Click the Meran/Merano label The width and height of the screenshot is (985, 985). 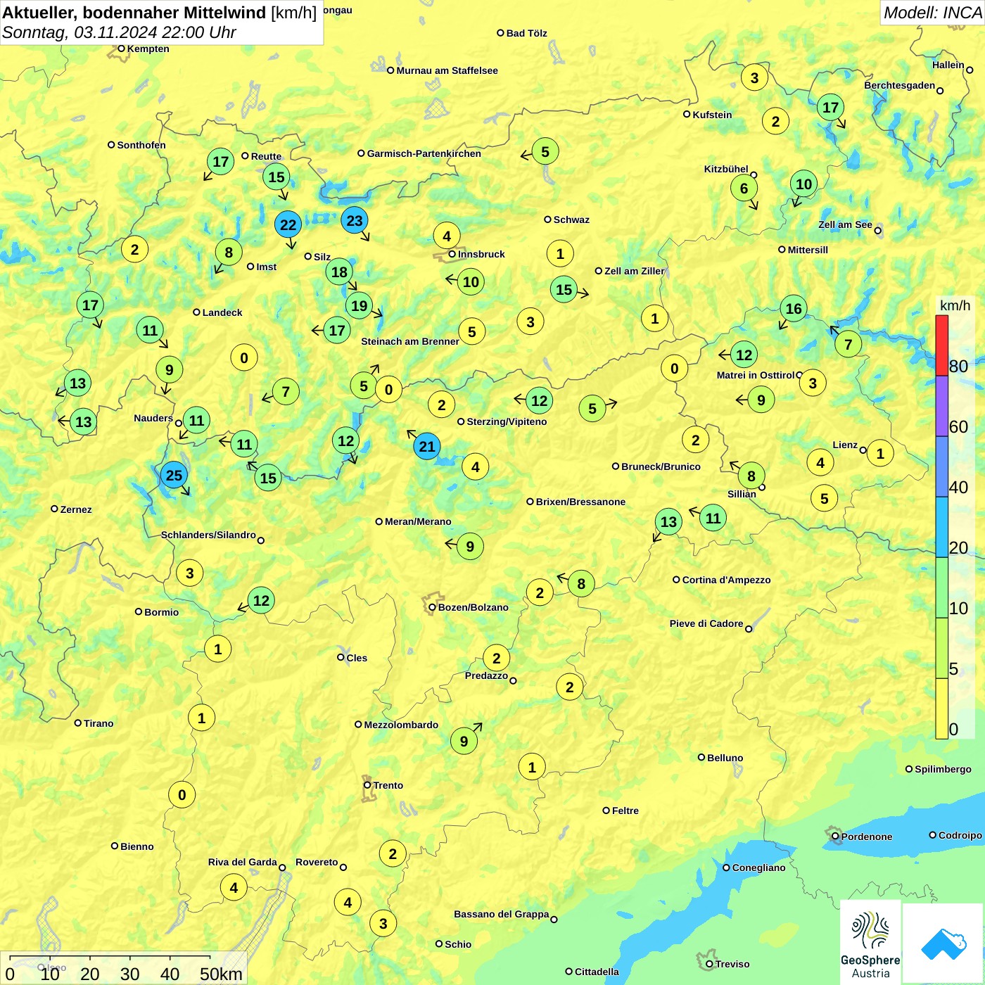(x=418, y=521)
